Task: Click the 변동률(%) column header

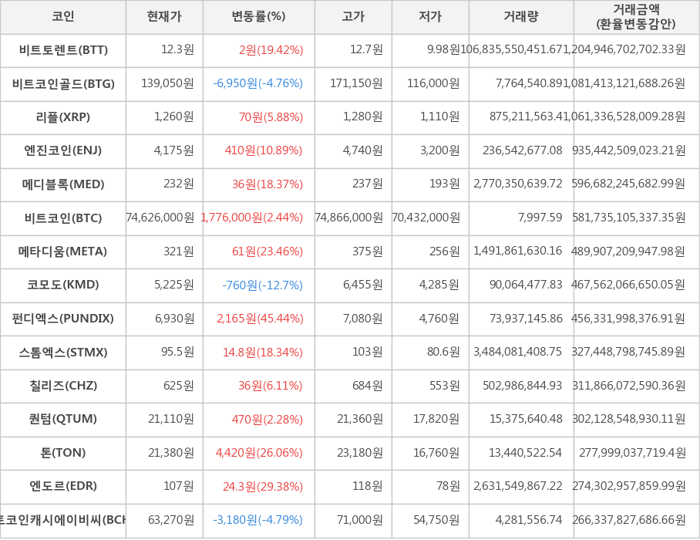Action: (x=258, y=17)
